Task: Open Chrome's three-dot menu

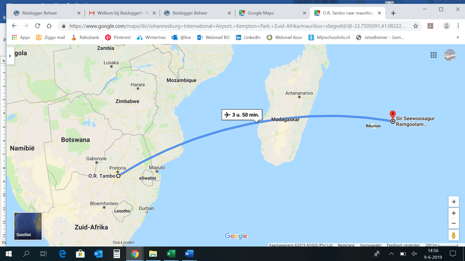Action: tap(458, 26)
